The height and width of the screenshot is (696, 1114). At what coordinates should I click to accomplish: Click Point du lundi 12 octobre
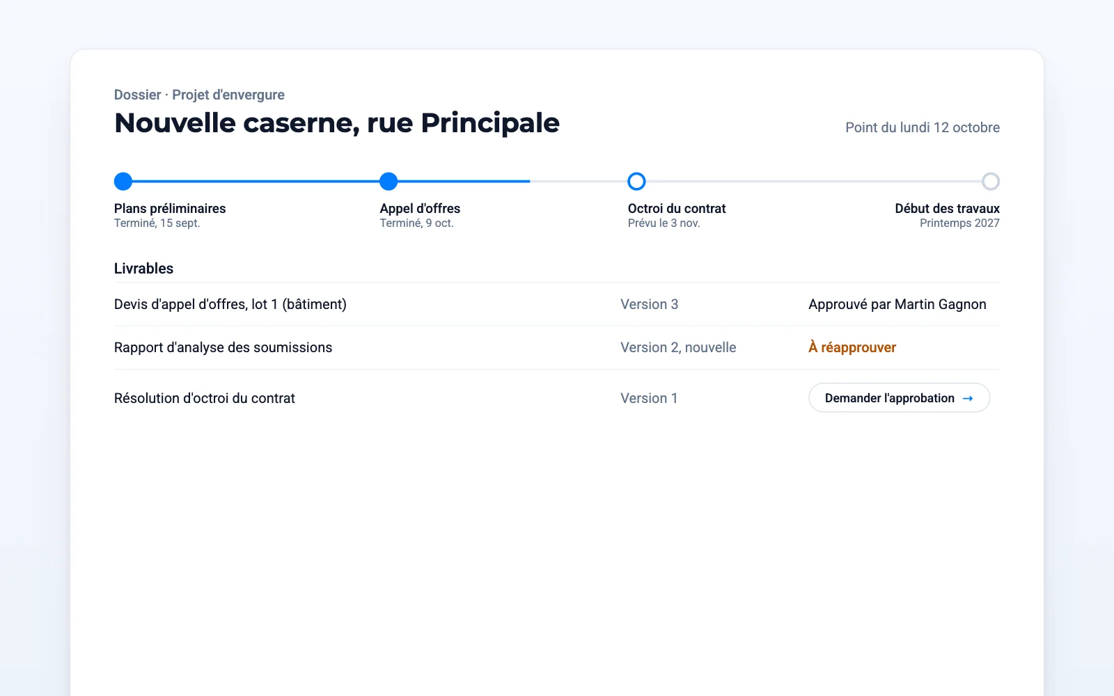923,127
